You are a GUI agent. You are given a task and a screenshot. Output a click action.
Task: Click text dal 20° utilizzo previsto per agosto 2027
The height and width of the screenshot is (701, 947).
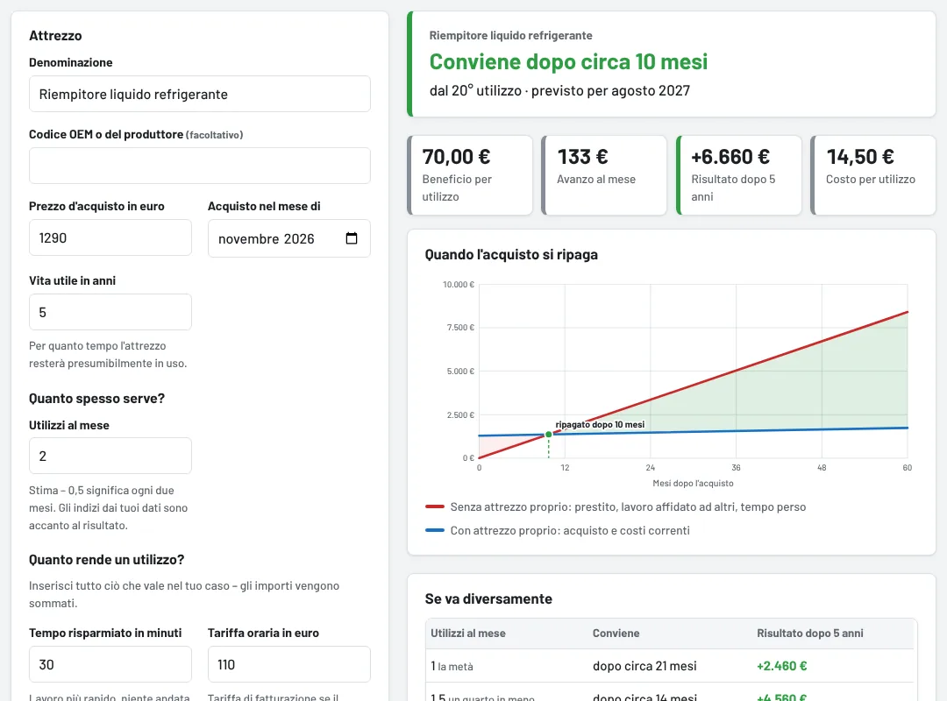(x=559, y=90)
